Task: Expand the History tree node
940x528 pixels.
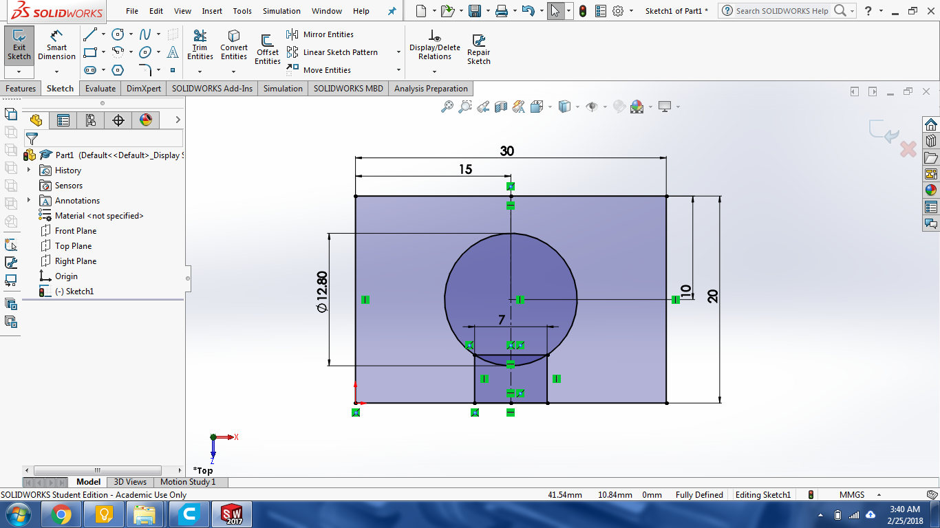Action: [x=28, y=170]
